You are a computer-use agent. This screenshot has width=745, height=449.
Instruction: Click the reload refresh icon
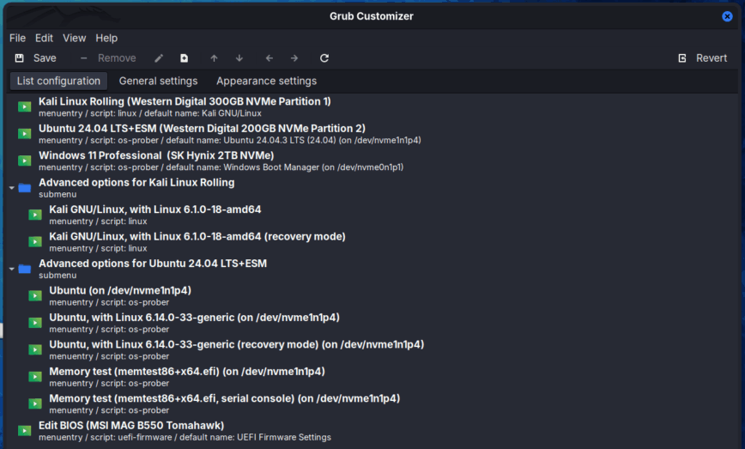324,58
